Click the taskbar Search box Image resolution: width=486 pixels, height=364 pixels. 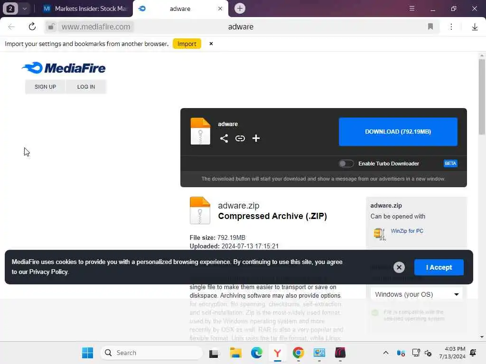click(151, 353)
